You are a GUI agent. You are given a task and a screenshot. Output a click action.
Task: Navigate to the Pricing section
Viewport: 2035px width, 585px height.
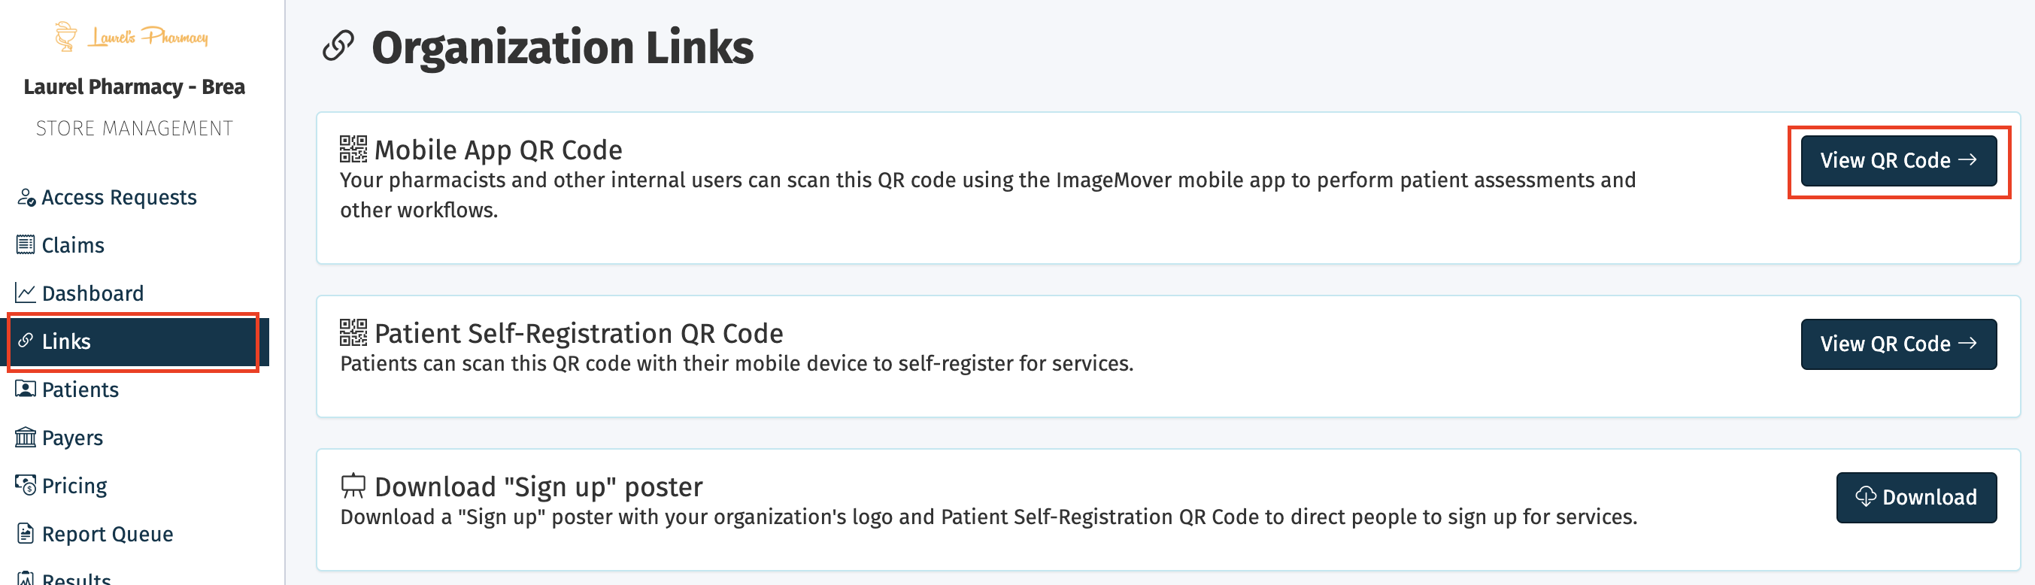click(74, 486)
